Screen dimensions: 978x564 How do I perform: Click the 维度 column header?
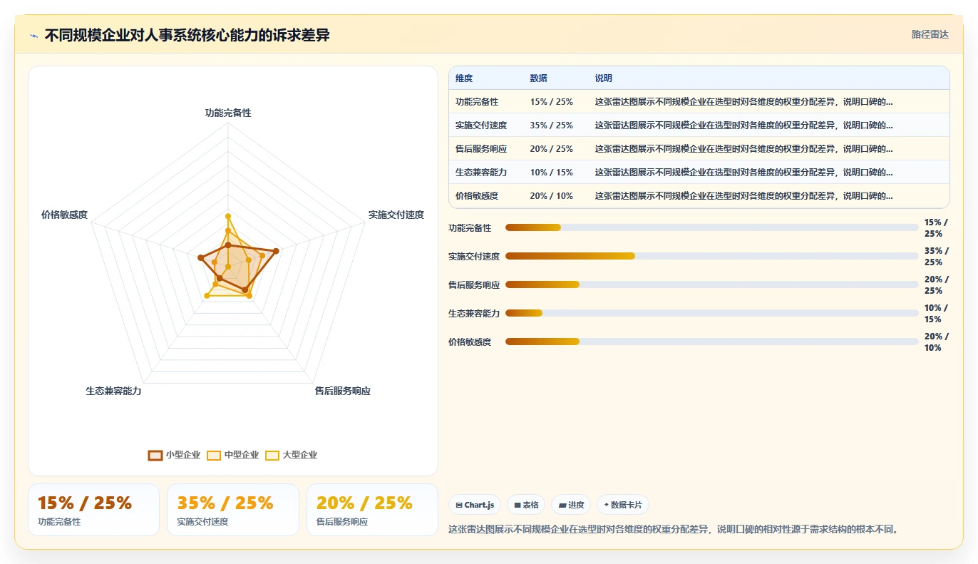(464, 78)
